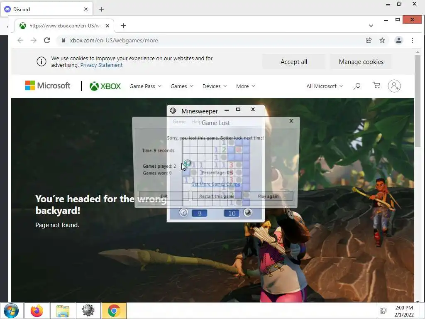The image size is (425, 319).
Task: Select the Discord browser tab
Action: [x=46, y=9]
